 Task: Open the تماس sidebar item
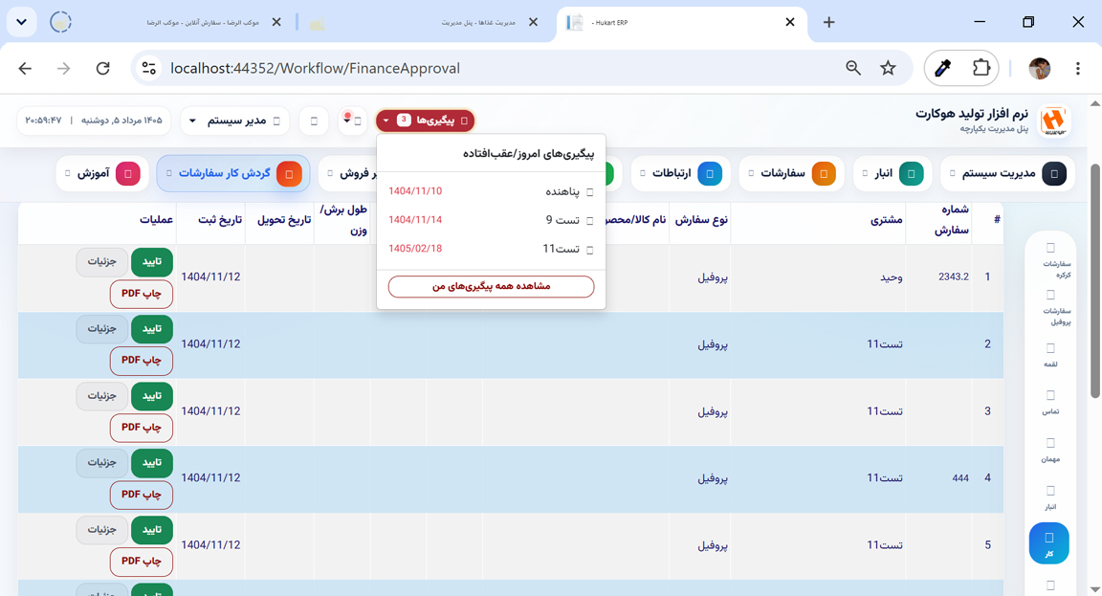point(1050,402)
